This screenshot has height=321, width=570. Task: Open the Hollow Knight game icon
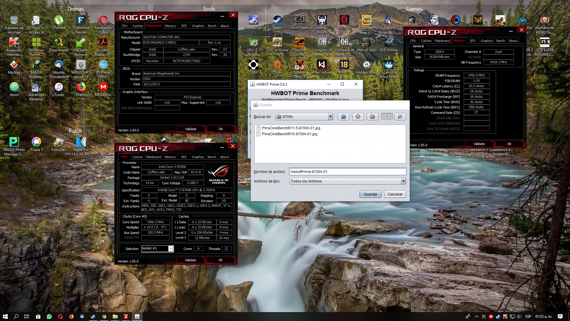pyautogui.click(x=322, y=25)
